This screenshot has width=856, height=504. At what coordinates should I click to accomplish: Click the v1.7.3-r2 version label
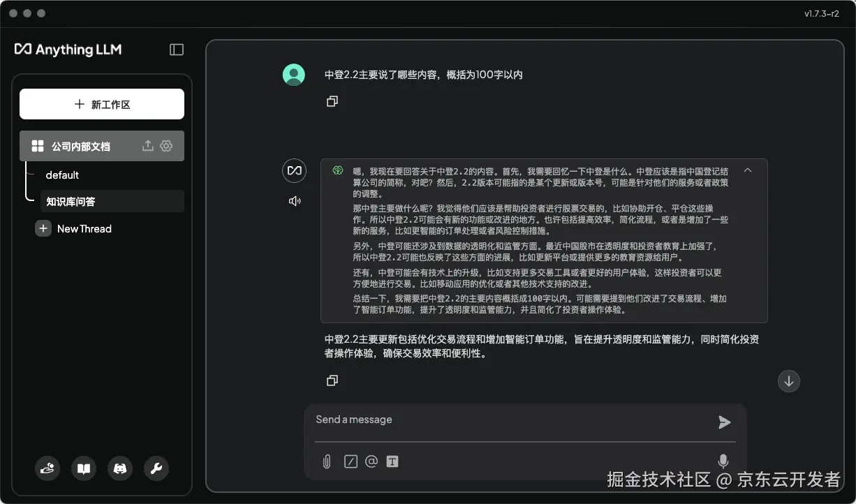[x=822, y=13]
